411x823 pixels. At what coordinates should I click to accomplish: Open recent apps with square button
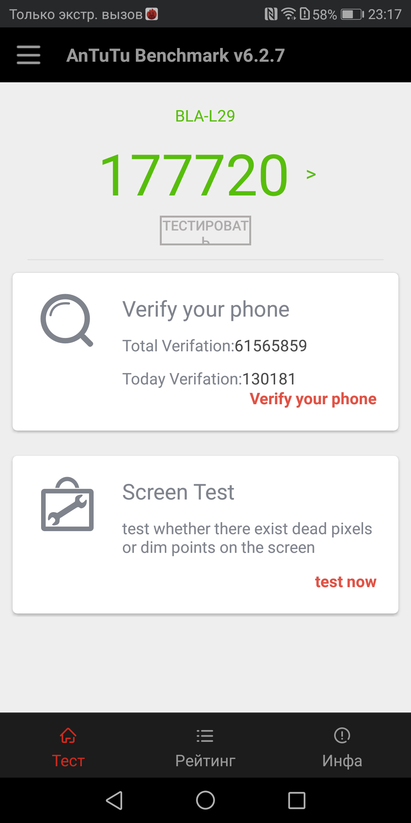click(x=297, y=800)
